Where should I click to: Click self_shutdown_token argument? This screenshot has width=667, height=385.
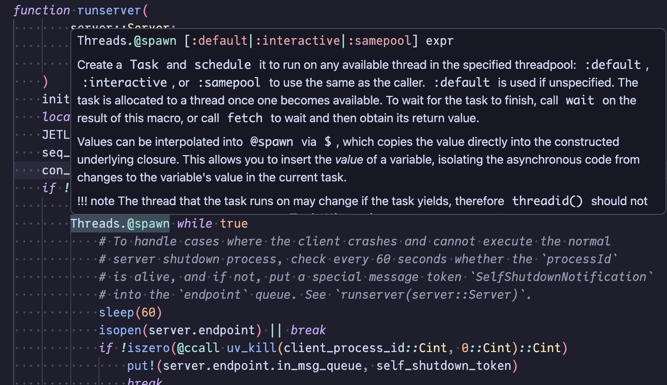click(x=444, y=366)
